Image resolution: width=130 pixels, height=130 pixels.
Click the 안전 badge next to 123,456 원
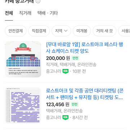74,104
